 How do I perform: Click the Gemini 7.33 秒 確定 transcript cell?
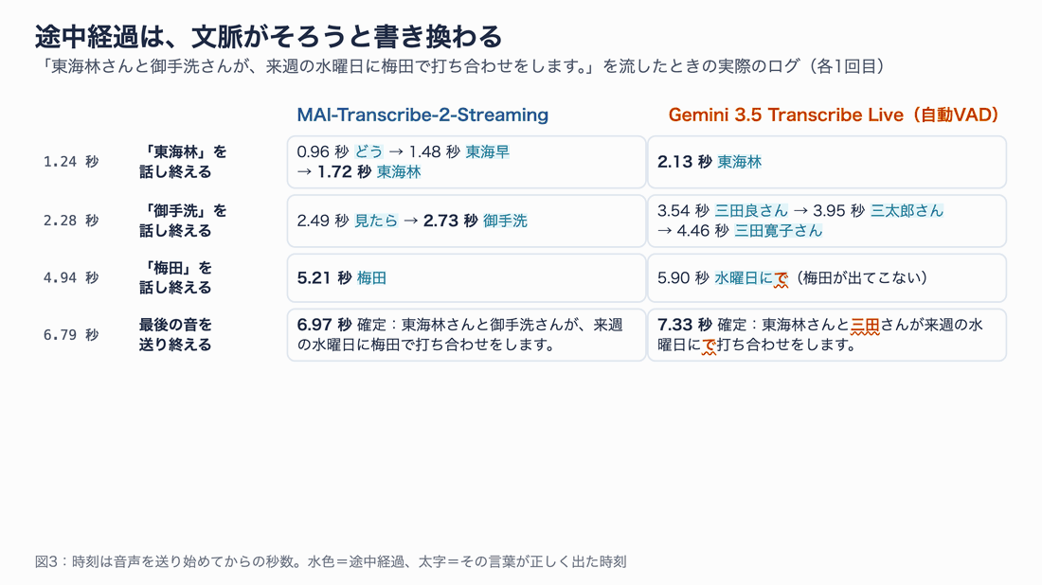pos(827,335)
